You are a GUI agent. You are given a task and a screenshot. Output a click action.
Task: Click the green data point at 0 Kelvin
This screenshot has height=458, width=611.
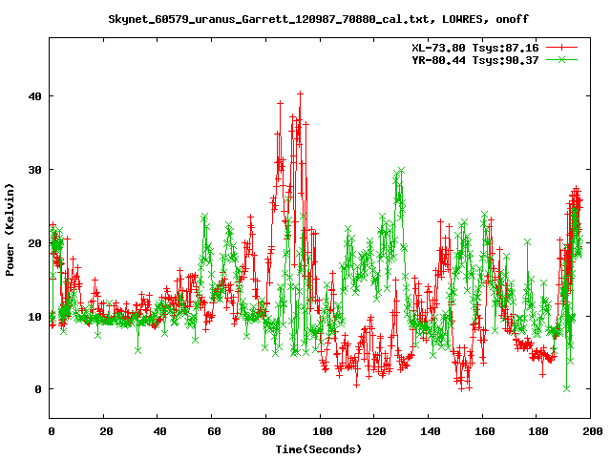(566, 388)
